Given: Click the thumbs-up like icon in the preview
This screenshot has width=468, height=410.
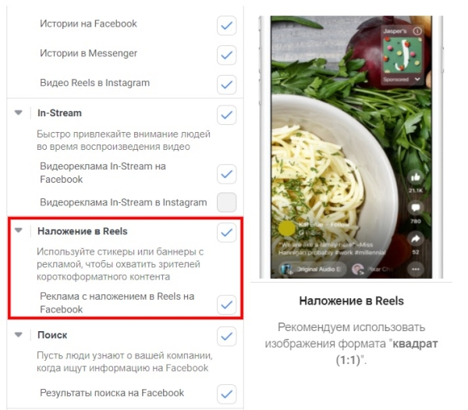Looking at the screenshot, I should [x=416, y=178].
